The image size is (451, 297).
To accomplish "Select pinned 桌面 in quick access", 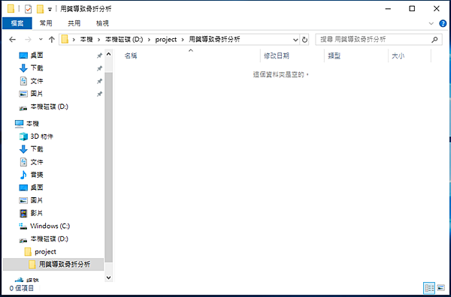I will pos(37,55).
